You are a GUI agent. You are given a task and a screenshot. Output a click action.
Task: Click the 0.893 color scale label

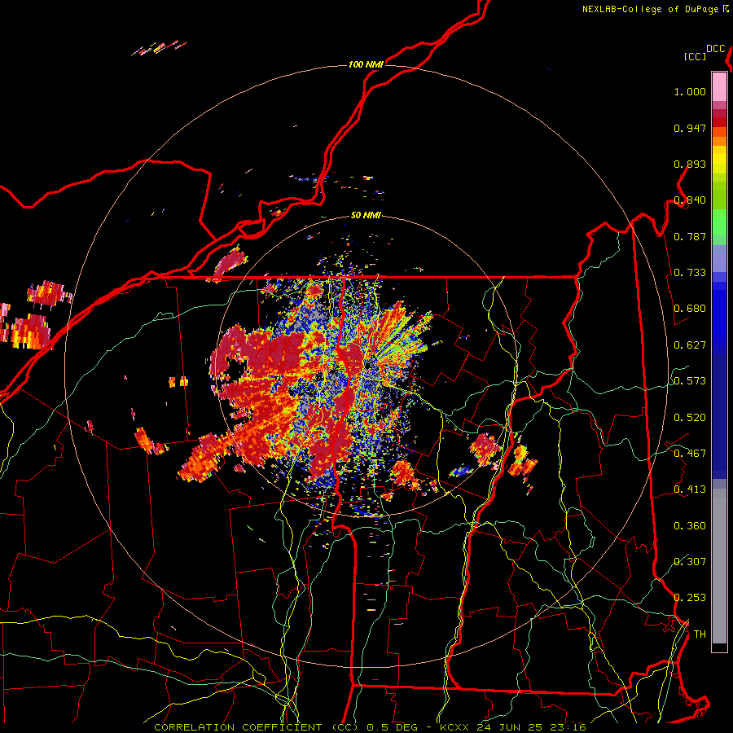click(690, 164)
